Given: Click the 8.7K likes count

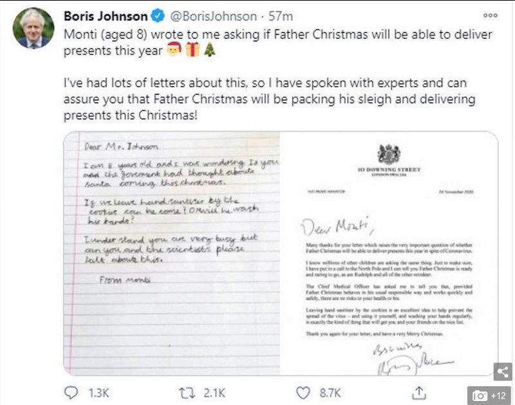Looking at the screenshot, I should [x=329, y=391].
